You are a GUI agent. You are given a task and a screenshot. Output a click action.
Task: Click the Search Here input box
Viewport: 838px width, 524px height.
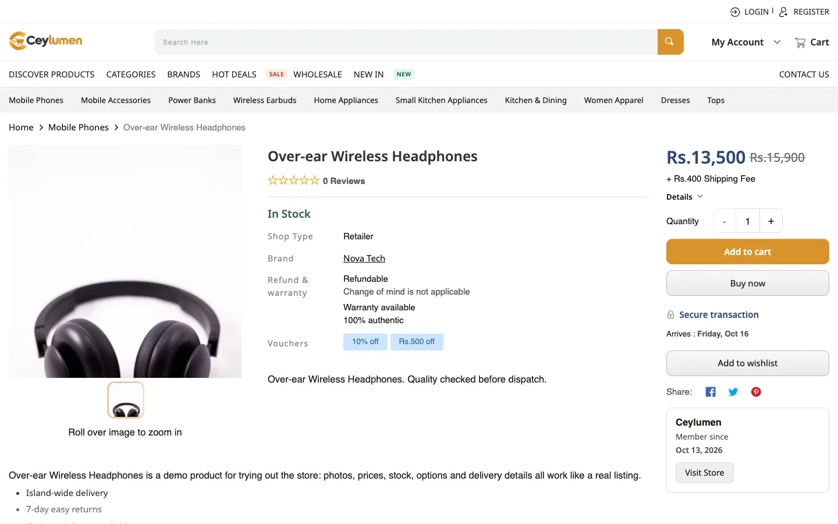(x=406, y=42)
